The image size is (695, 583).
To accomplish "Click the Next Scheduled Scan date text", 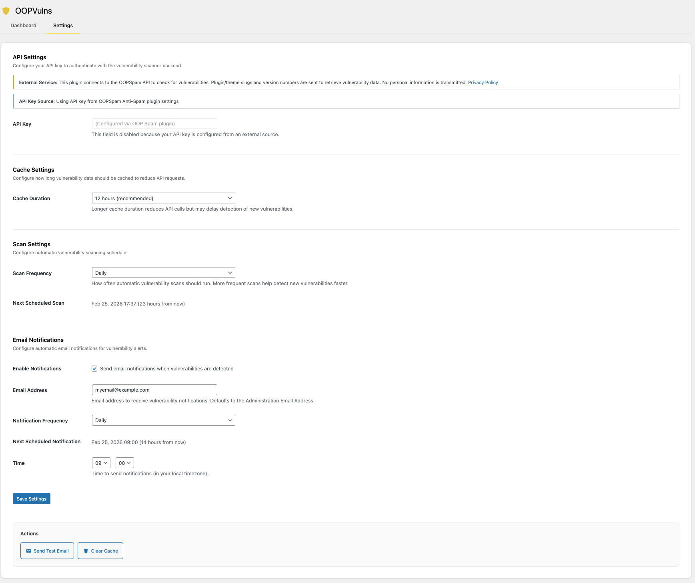I will tap(138, 304).
